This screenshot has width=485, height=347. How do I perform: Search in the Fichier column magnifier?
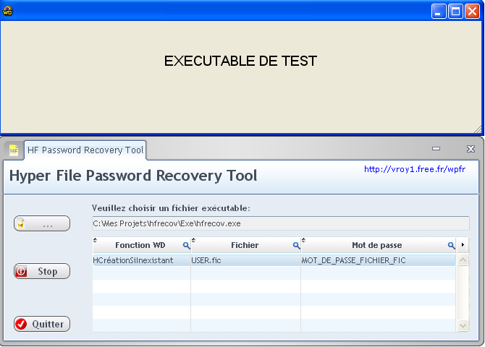click(x=296, y=245)
